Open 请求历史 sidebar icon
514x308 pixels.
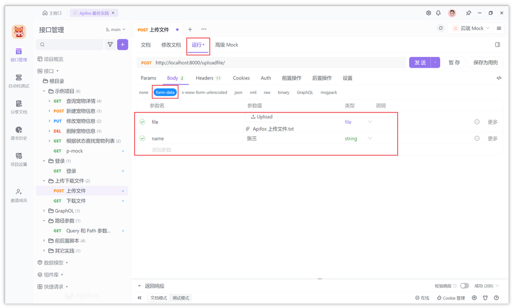19,133
